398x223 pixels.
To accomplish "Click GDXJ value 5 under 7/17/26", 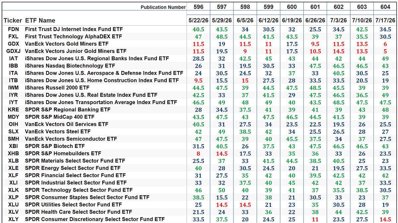I will click(x=385, y=51).
